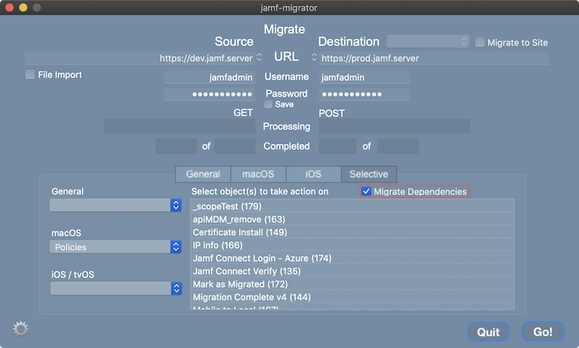The height and width of the screenshot is (348, 579).
Task: Click the source Username field
Action: tap(209, 77)
